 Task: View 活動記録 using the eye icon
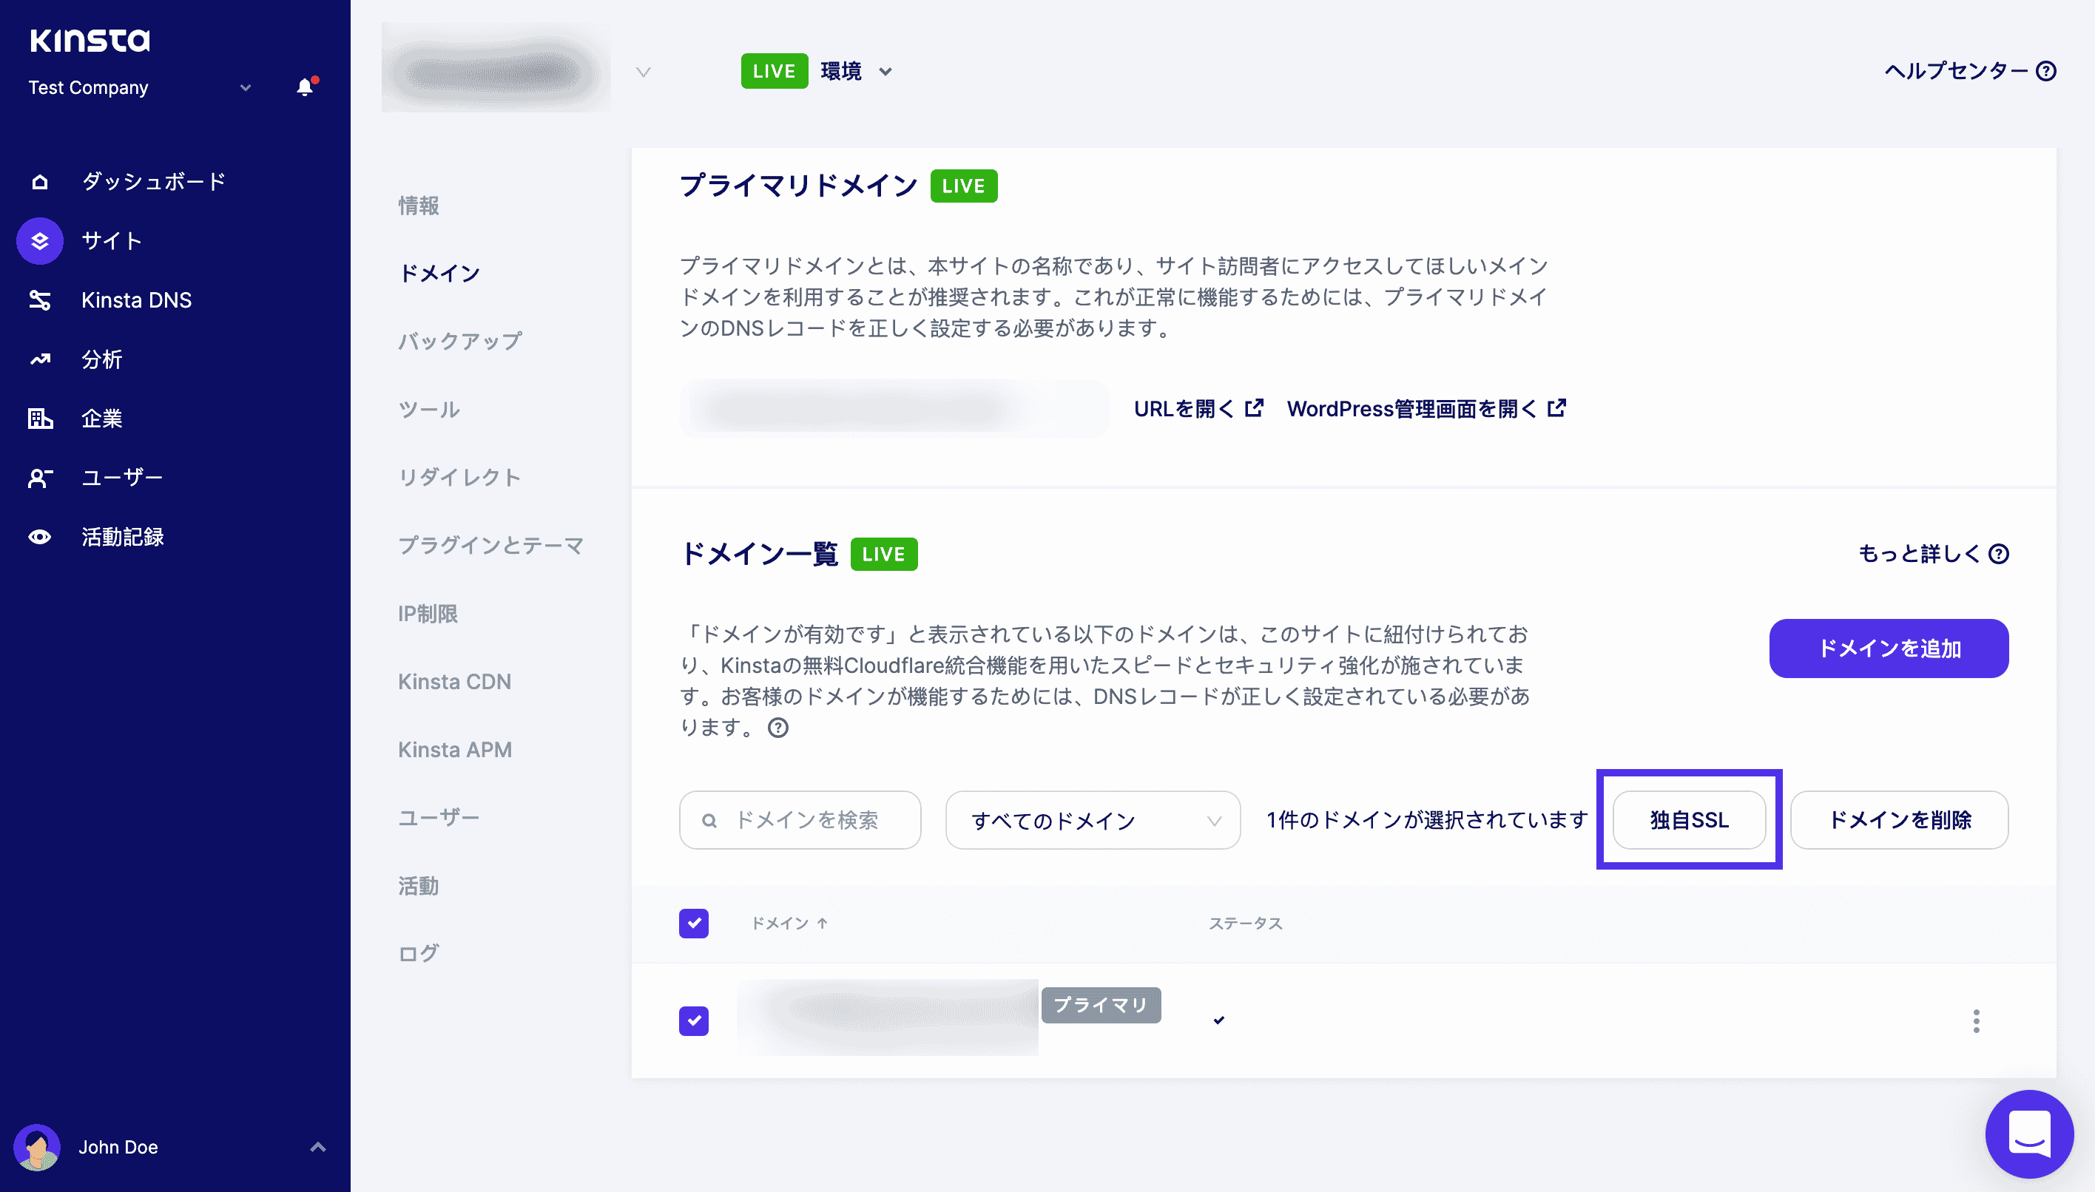click(x=39, y=537)
